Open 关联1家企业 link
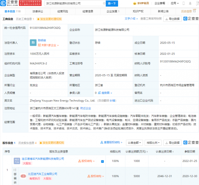The height and width of the screenshot is (185, 199). click(48, 45)
